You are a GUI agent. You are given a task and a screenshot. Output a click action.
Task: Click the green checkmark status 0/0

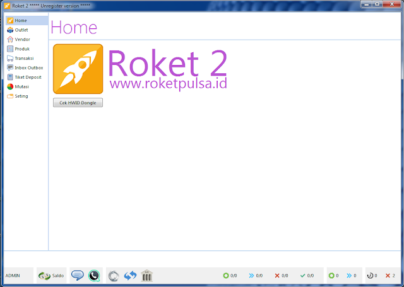coord(307,276)
